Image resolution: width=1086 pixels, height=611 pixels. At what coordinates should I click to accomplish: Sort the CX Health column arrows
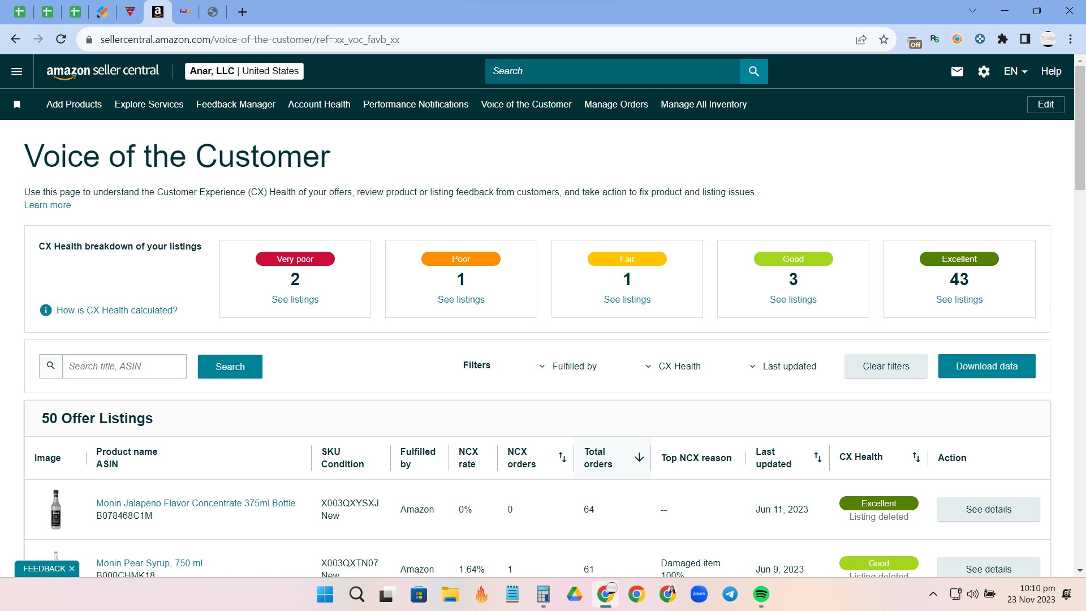point(916,457)
